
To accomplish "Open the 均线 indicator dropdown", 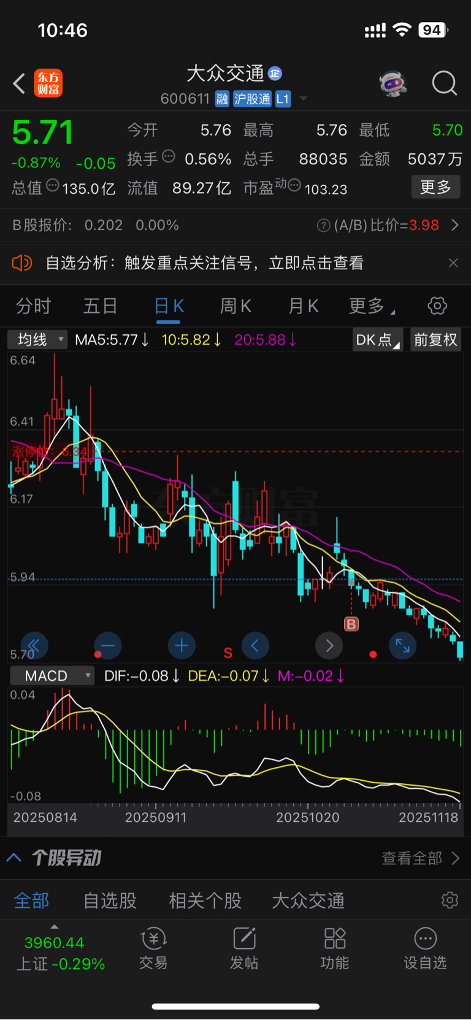I will [x=37, y=339].
